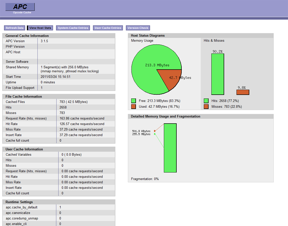Viewport: 288px width, 226px height.
Task: Click the 9.8% label above the misses bar
Action: coord(242,87)
